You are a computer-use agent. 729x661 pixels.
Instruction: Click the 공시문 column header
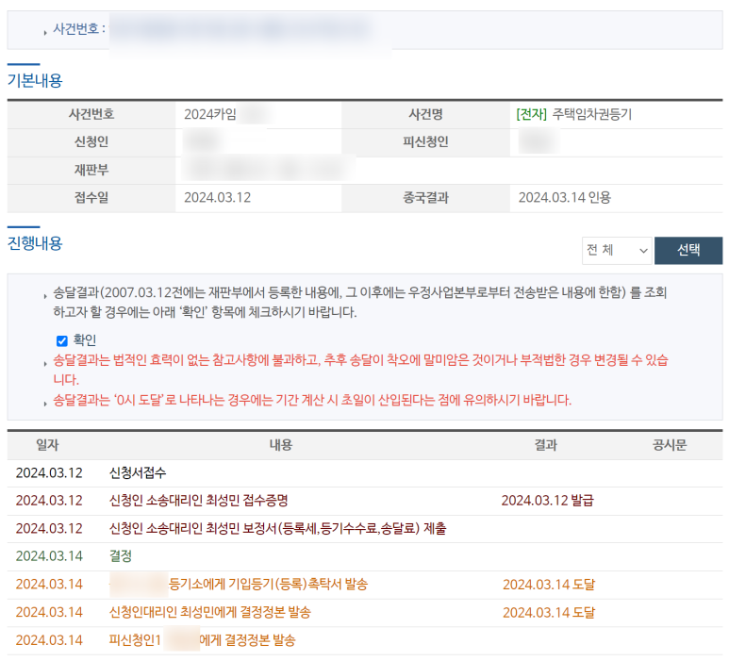[x=670, y=444]
